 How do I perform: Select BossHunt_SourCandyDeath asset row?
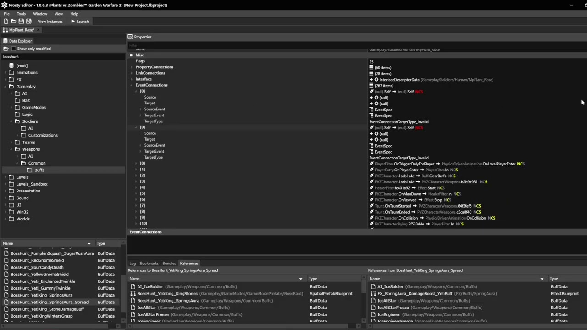(37, 267)
